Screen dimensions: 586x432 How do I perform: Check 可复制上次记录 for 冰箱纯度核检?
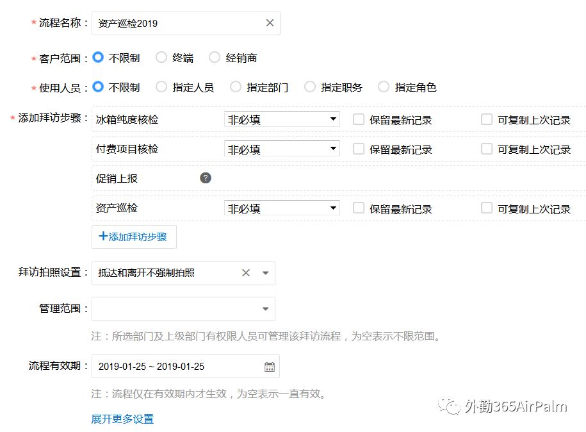click(487, 119)
